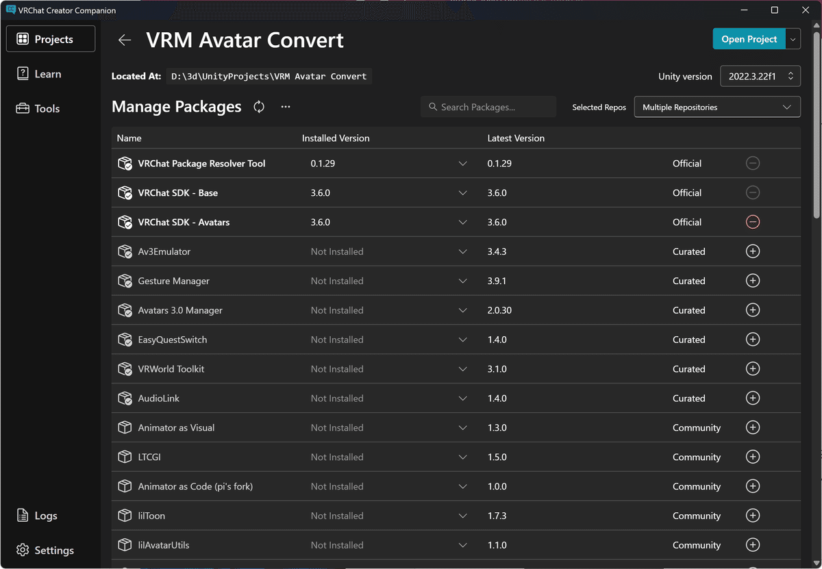Click remove icon for VRChat SDK - Base
The image size is (822, 569).
point(753,192)
